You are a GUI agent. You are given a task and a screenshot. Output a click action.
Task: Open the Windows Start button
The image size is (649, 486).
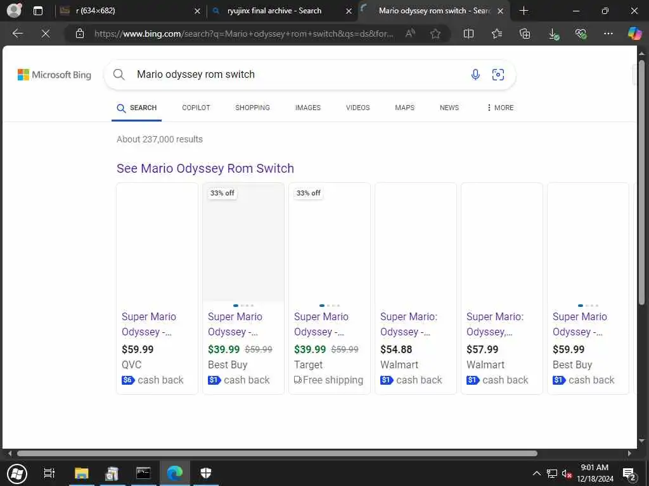[x=17, y=473]
